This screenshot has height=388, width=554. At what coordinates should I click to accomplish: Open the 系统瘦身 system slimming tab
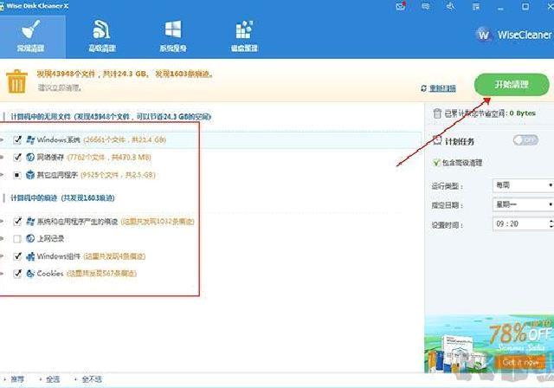click(173, 36)
